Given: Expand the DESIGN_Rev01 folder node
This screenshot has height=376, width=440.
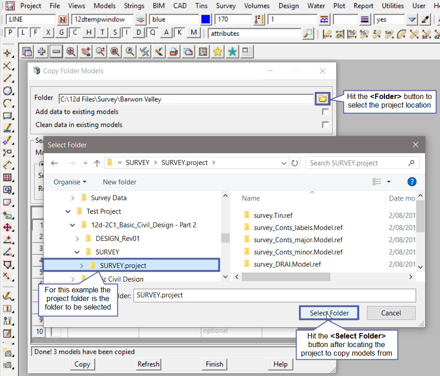Looking at the screenshot, I should 77,239.
